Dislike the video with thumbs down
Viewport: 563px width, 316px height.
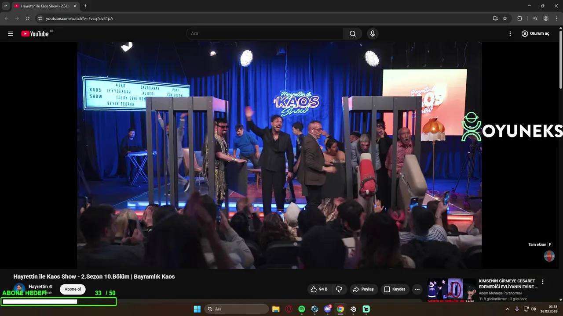tap(339, 289)
